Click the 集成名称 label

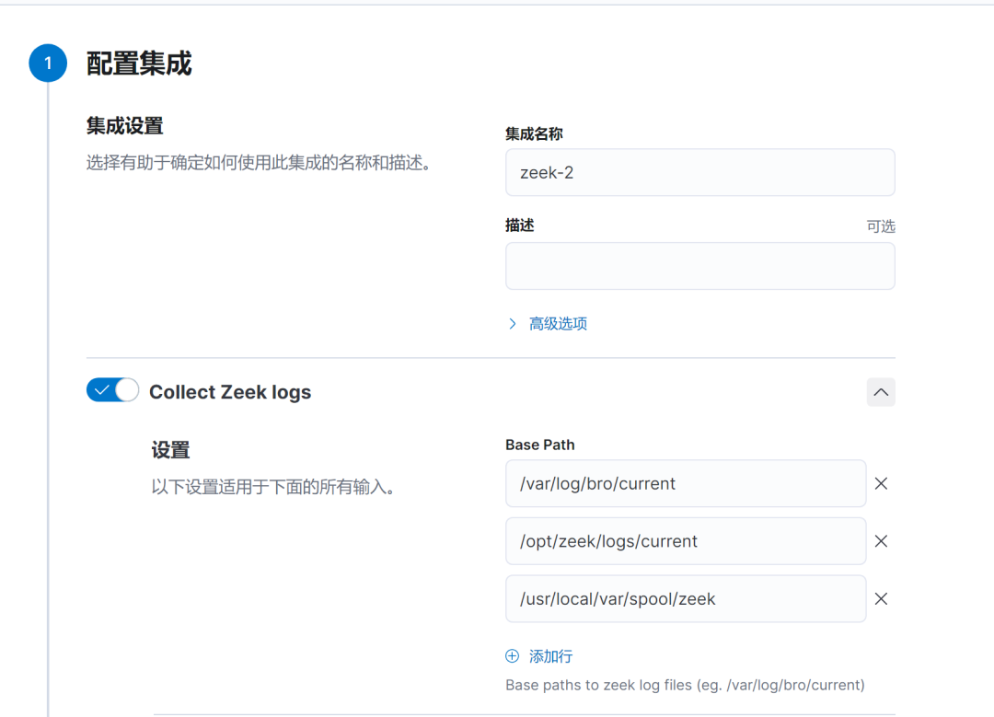[x=534, y=133]
